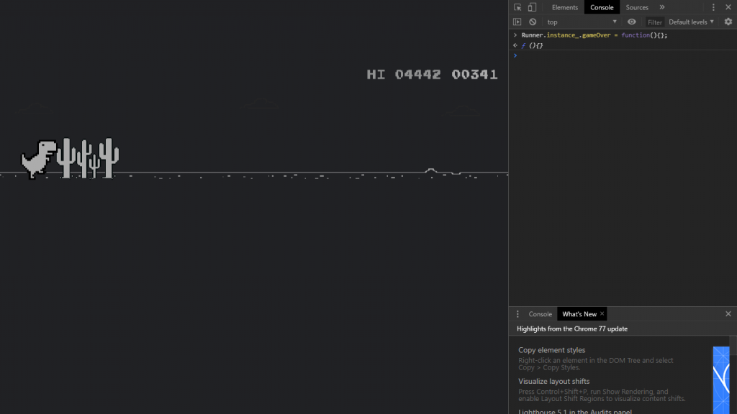Image resolution: width=737 pixels, height=414 pixels.
Task: Open the 'Copy element styles' highlight
Action: point(552,350)
